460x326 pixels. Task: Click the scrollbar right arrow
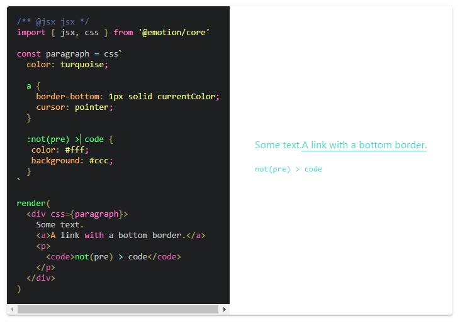click(225, 309)
